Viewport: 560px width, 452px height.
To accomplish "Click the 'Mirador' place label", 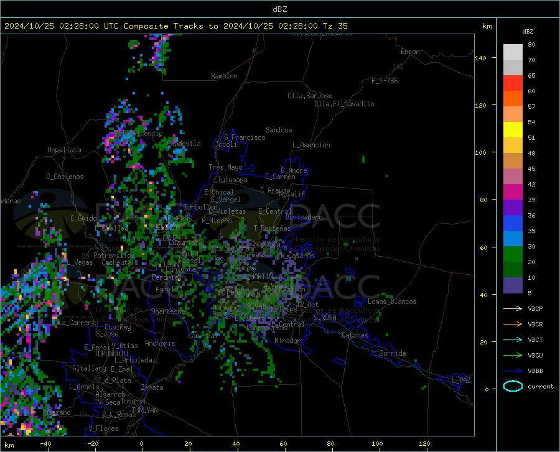I will click(x=287, y=341).
